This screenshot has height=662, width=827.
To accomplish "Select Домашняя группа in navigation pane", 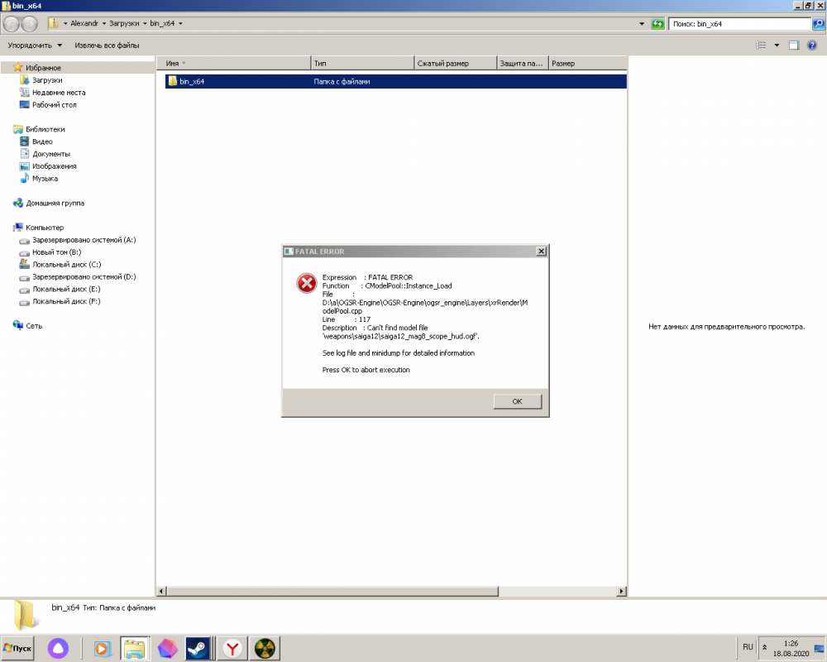I will pyautogui.click(x=55, y=204).
